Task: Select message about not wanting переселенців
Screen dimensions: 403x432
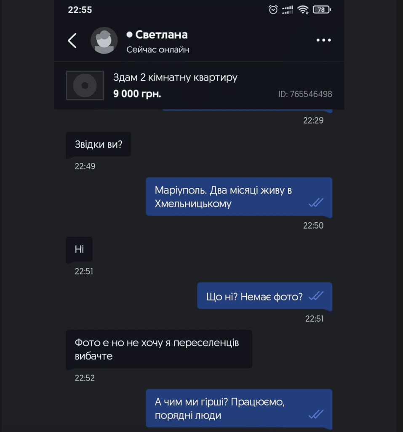Action: click(x=159, y=349)
